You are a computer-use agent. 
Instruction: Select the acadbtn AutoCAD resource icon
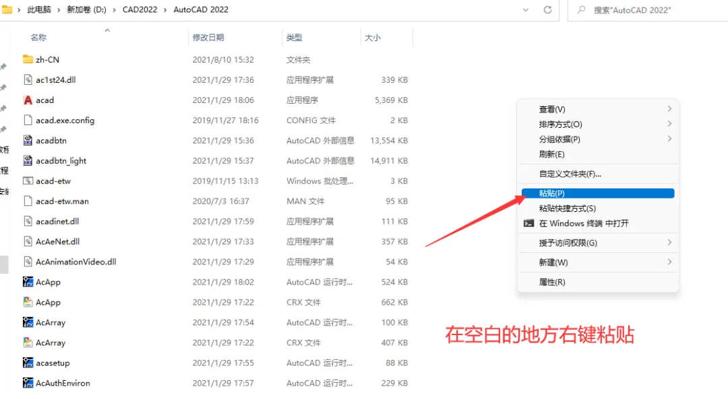[28, 140]
